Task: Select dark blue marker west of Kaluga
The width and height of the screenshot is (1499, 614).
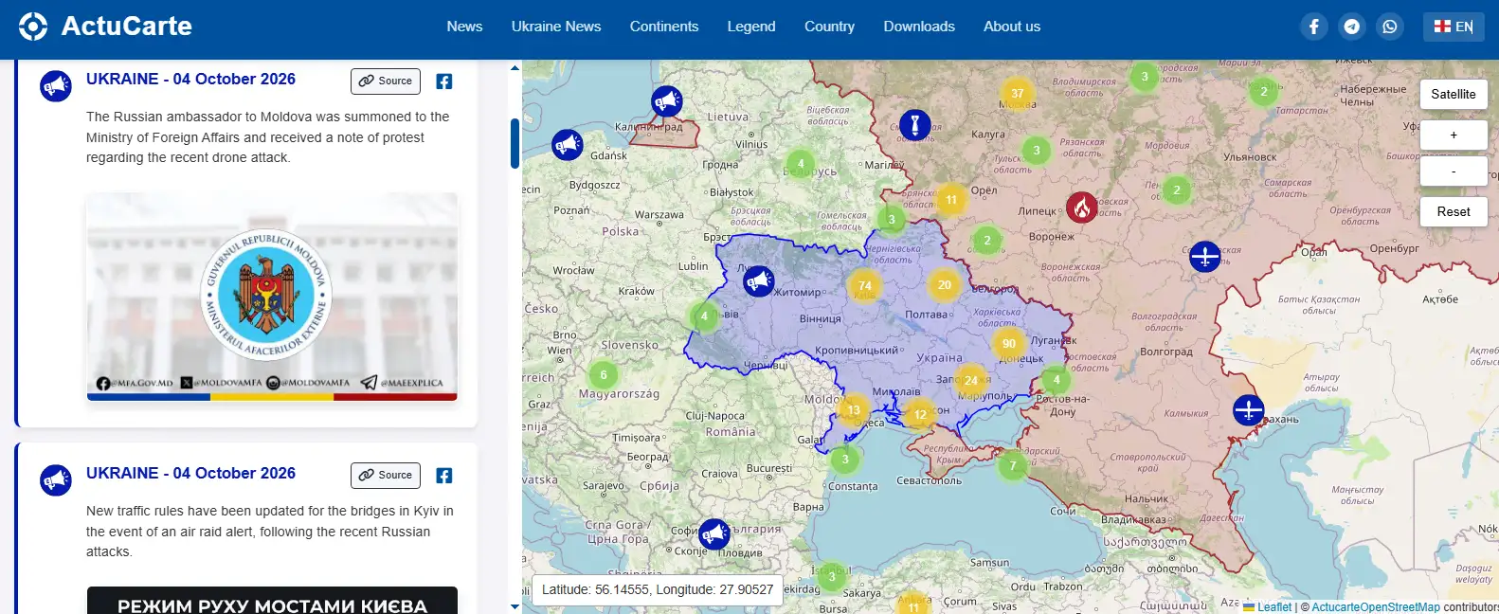Action: (915, 124)
